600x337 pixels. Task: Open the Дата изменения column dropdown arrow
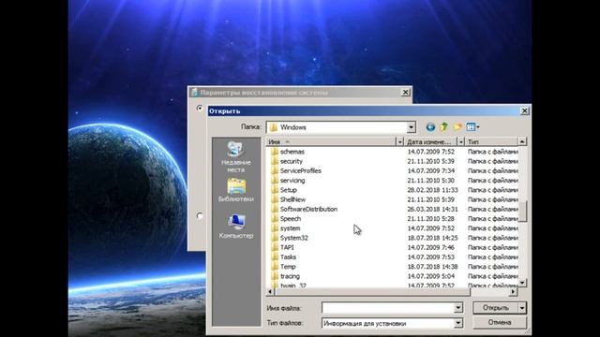click(x=461, y=141)
